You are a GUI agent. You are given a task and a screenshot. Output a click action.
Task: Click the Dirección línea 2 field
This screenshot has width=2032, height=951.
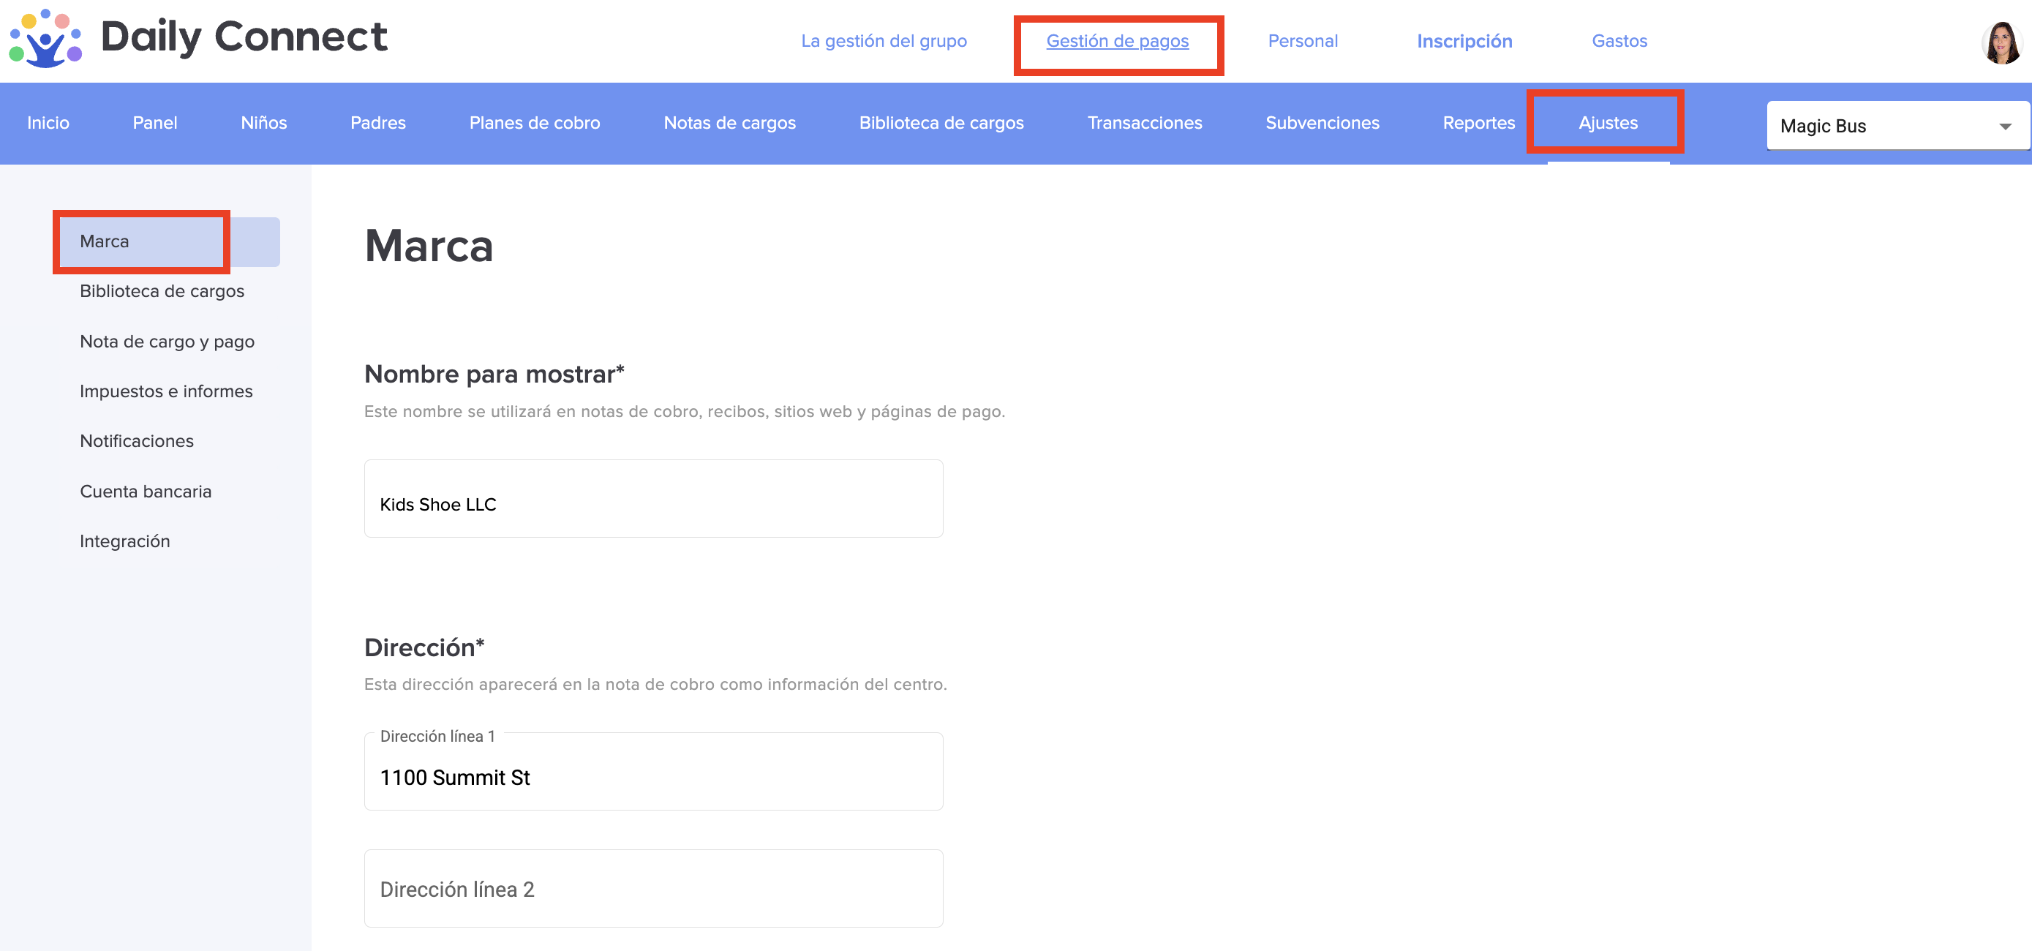652,889
